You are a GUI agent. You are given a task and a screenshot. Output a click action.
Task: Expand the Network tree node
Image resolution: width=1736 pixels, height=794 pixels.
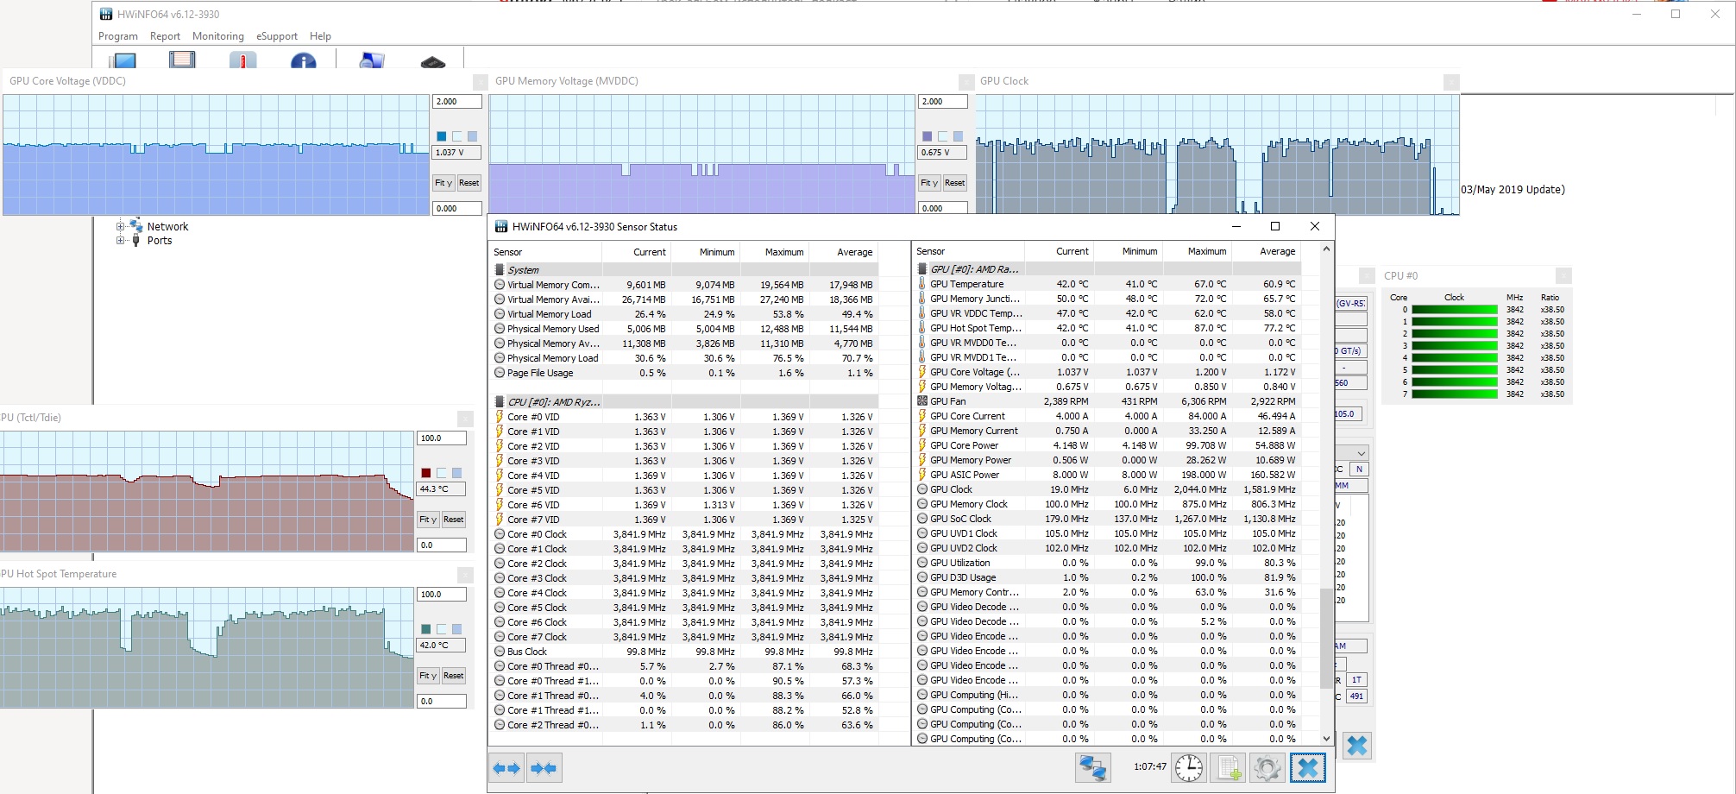tap(121, 226)
